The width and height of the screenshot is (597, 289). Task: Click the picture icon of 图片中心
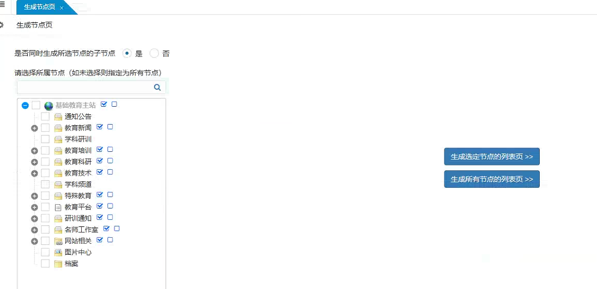pyautogui.click(x=58, y=253)
